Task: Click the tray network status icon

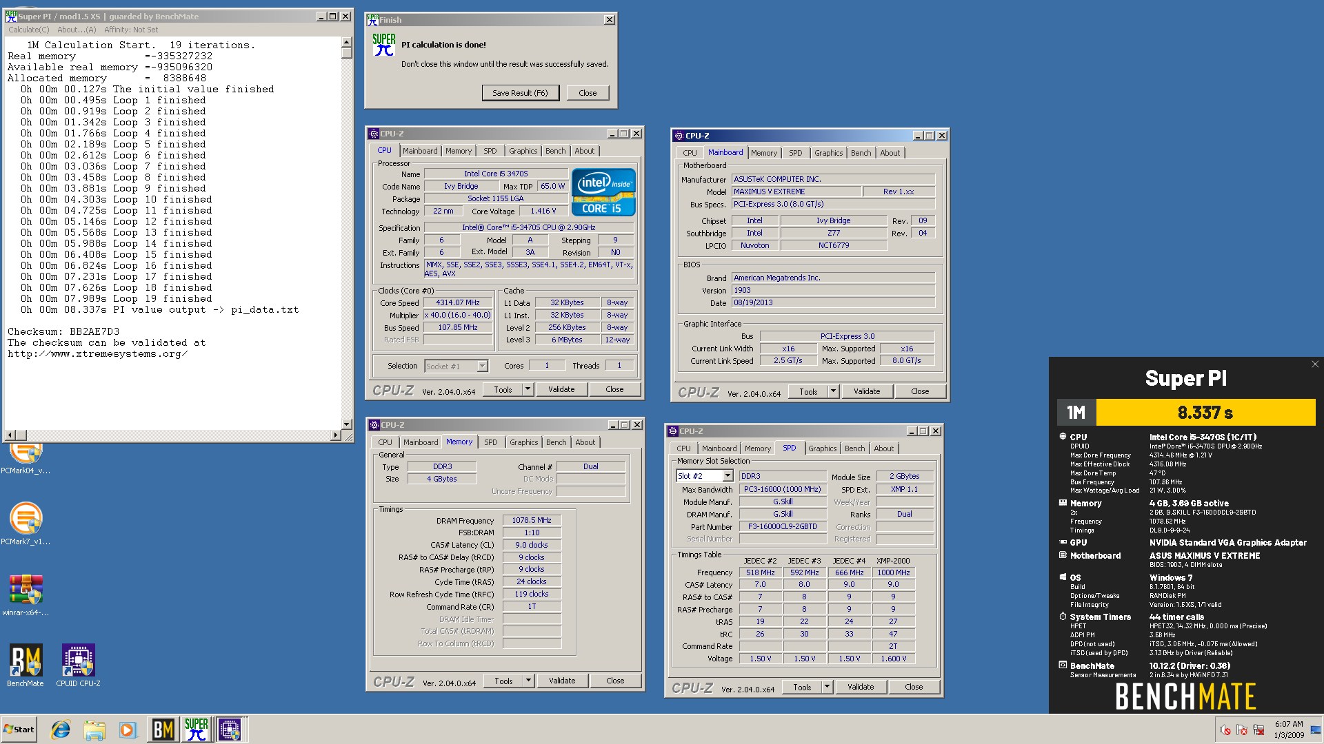Action: [x=1258, y=730]
